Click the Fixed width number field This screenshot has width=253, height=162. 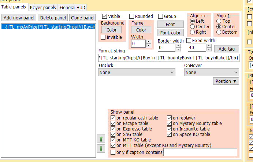[x=197, y=48]
